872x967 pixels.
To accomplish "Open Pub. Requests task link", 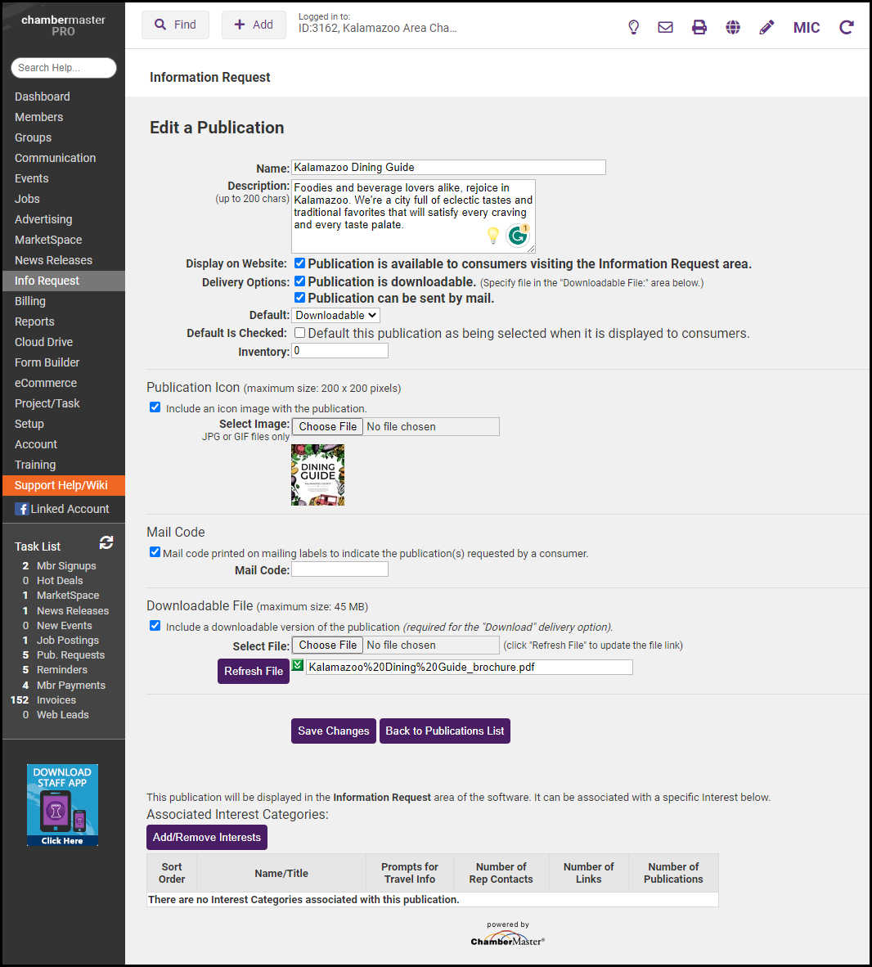I will [70, 655].
